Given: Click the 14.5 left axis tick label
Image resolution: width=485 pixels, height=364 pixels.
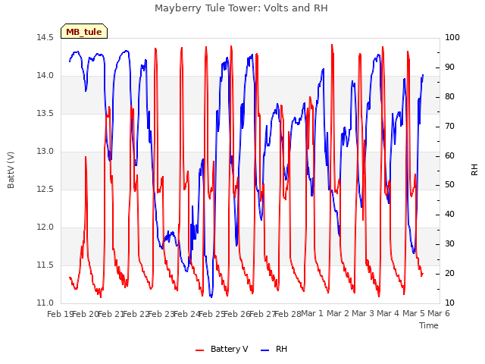Looking at the screenshot, I should pos(45,37).
